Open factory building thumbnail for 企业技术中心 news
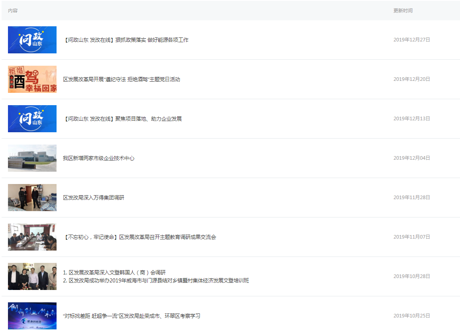Screen dimensions: 460x331 [32, 158]
